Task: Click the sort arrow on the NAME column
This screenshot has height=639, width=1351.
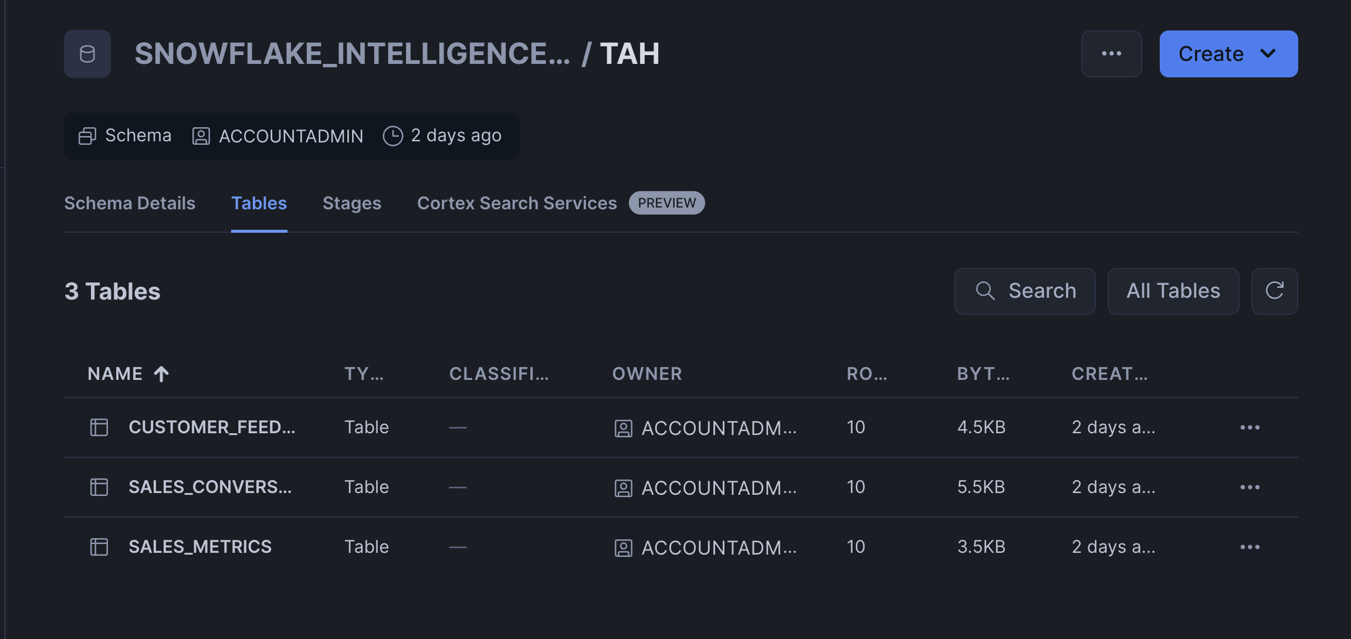Action: [x=161, y=374]
